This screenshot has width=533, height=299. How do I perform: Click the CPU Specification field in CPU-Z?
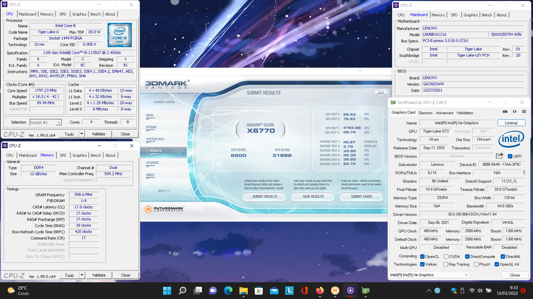[x=82, y=53]
